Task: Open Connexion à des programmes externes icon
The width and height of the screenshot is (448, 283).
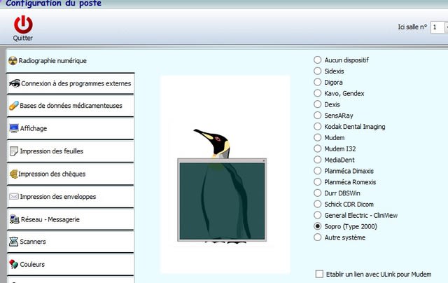Action: (x=14, y=83)
